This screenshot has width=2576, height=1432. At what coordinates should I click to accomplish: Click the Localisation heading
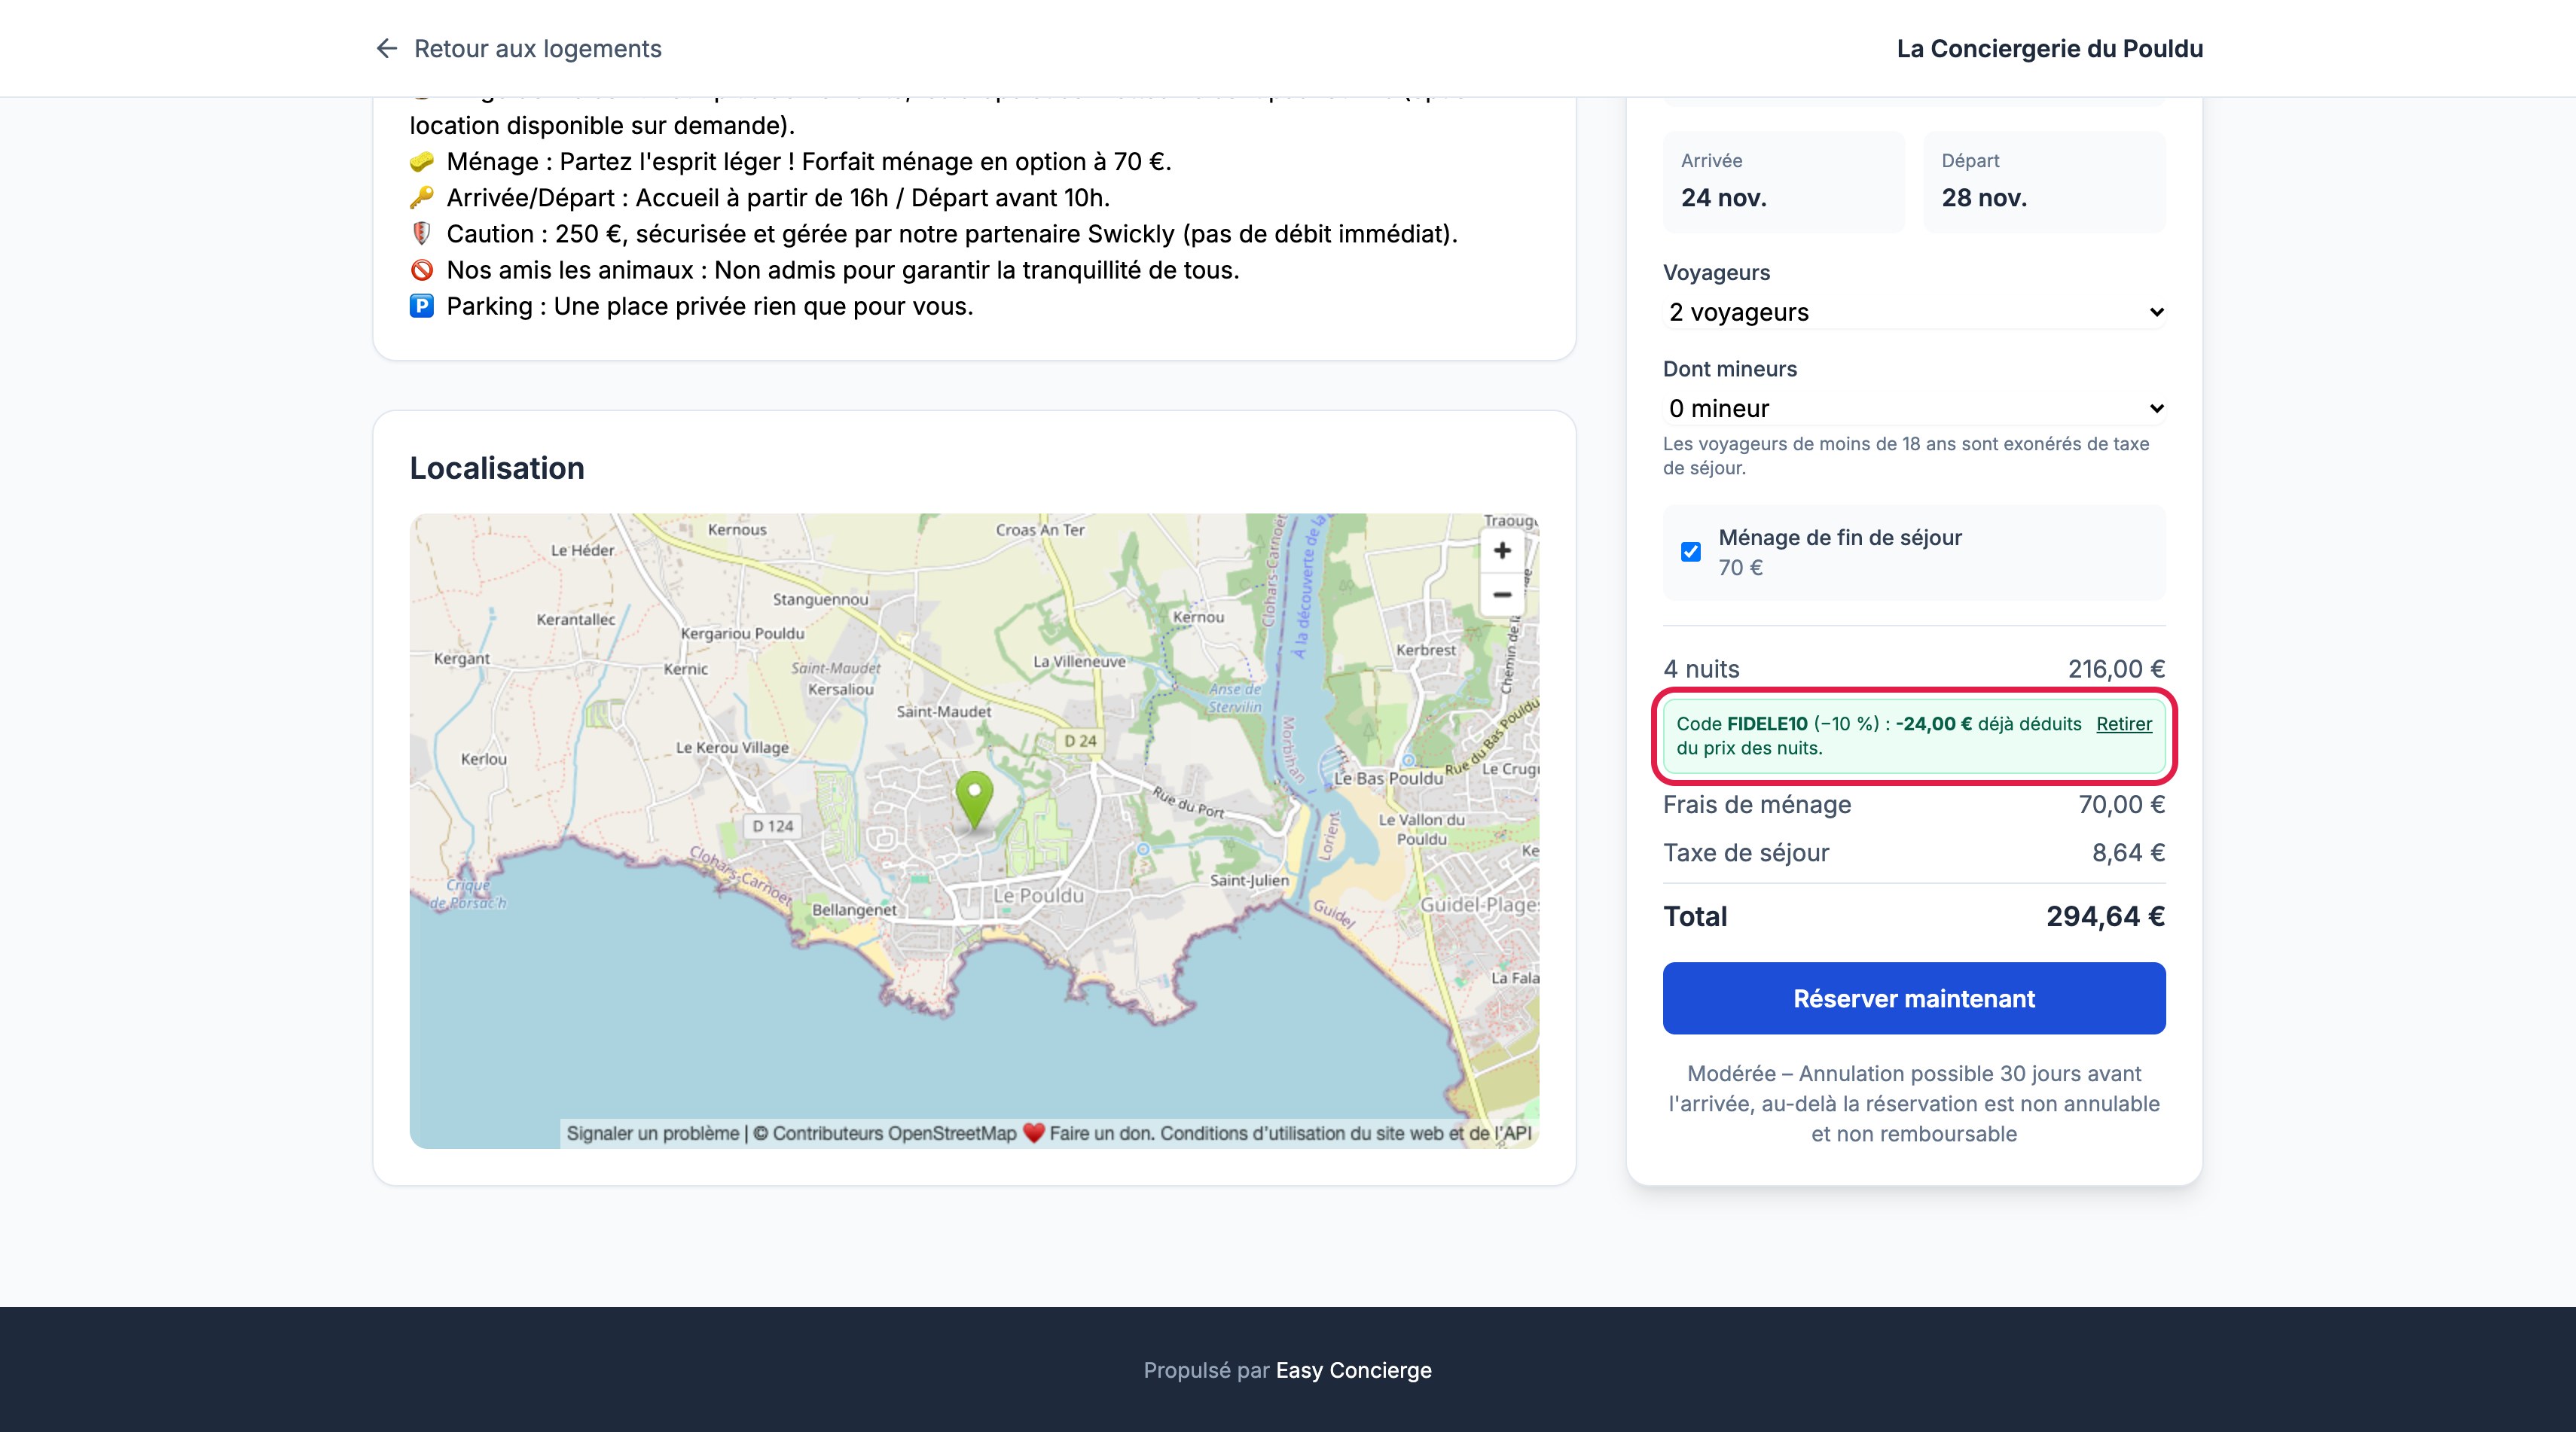[x=497, y=468]
